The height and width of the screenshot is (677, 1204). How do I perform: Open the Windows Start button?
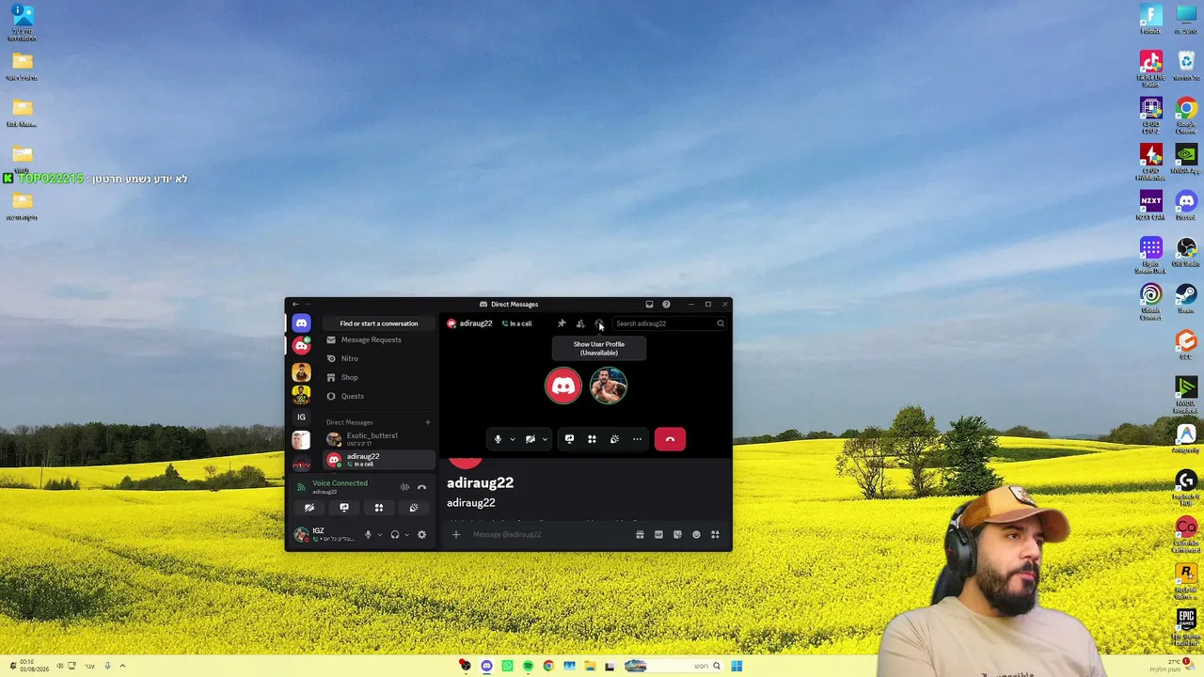[737, 666]
